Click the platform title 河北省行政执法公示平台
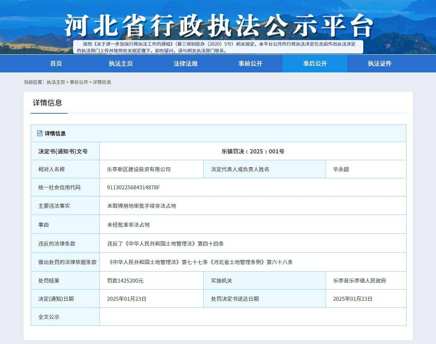 218,26
